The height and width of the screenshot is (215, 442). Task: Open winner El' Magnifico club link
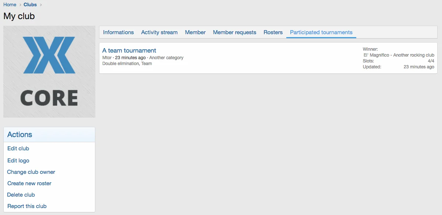click(x=399, y=55)
